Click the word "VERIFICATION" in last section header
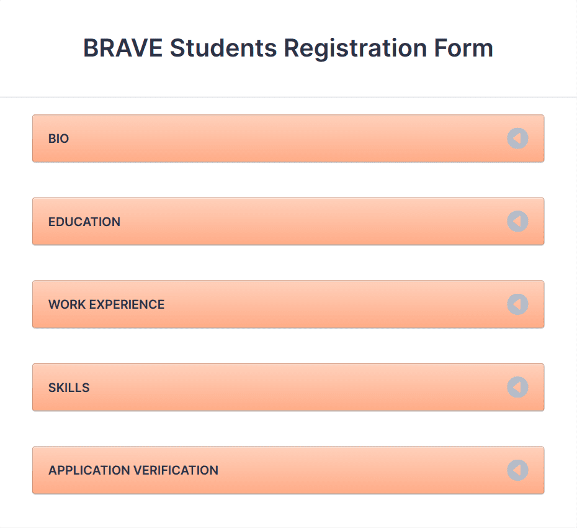 pos(176,470)
